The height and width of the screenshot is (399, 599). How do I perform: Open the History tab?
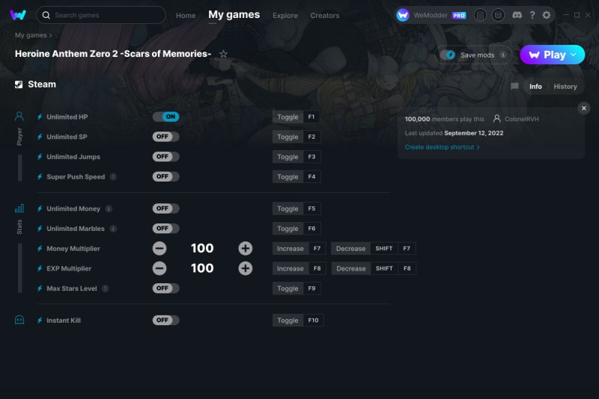565,87
